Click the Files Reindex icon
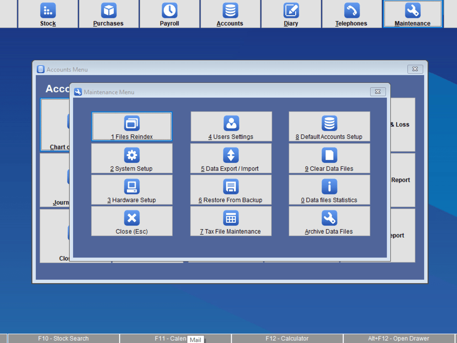Viewport: 457px width, 343px height. tap(132, 126)
